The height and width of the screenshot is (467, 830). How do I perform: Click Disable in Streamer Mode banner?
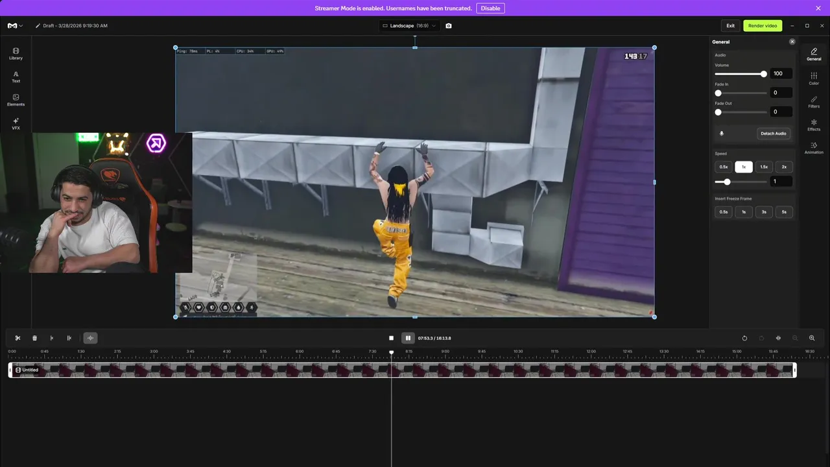click(x=490, y=8)
